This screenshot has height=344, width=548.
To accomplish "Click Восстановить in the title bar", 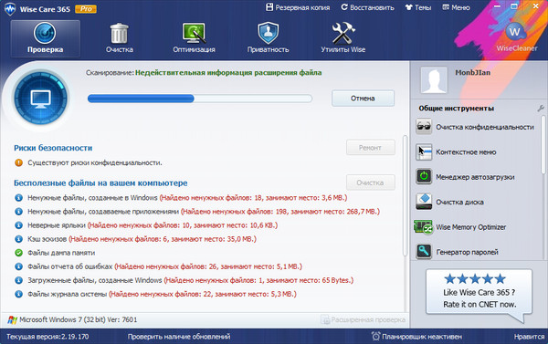I will pyautogui.click(x=368, y=7).
